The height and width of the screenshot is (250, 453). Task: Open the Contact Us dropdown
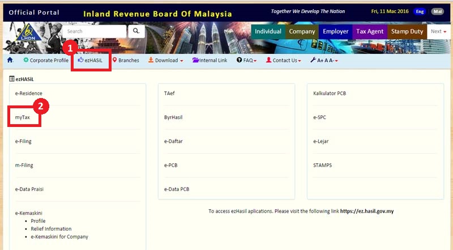[300, 61]
